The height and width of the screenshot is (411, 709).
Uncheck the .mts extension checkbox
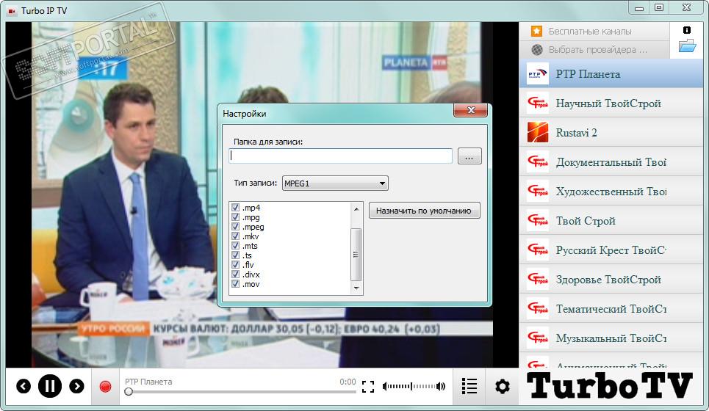tap(235, 246)
